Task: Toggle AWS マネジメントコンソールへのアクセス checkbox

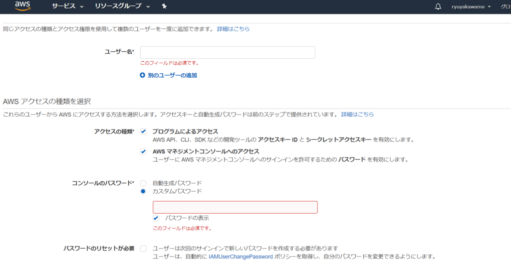Action: click(x=143, y=151)
